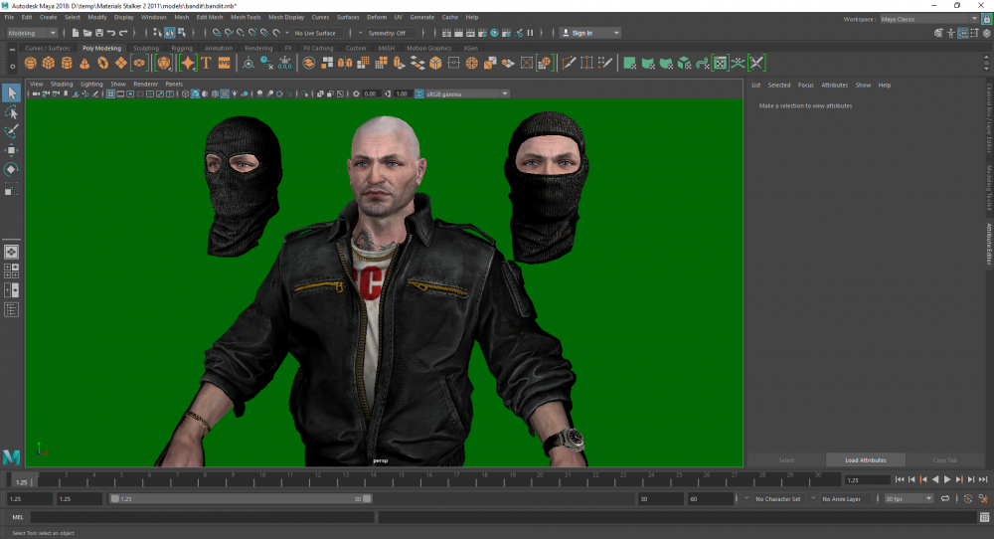
Task: Create a polygon cylinder from shelf
Action: pyautogui.click(x=67, y=63)
